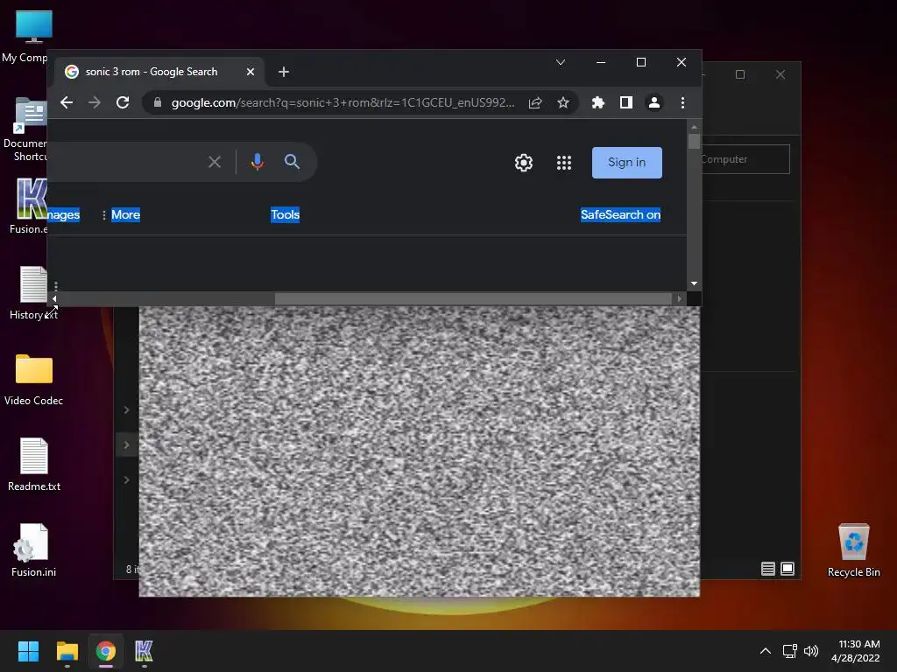Open the Google apps grid

click(564, 163)
